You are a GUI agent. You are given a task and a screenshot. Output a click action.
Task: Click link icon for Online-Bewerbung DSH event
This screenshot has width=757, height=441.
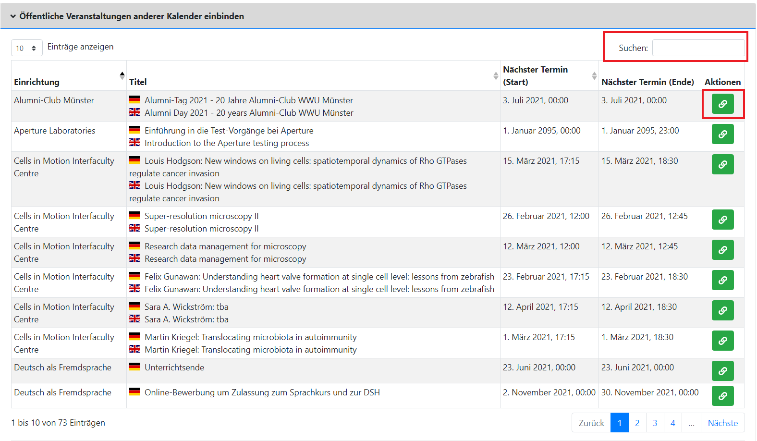pyautogui.click(x=722, y=396)
